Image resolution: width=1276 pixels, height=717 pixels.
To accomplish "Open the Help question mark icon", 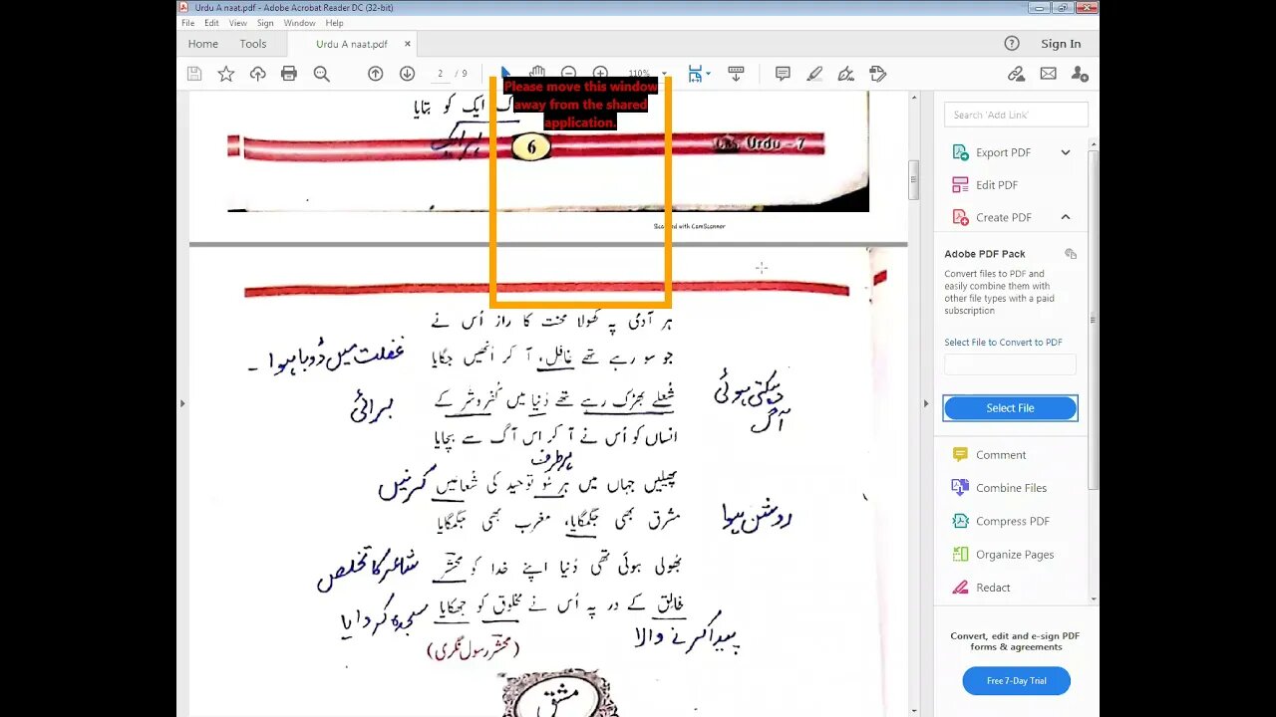I will tap(1012, 43).
